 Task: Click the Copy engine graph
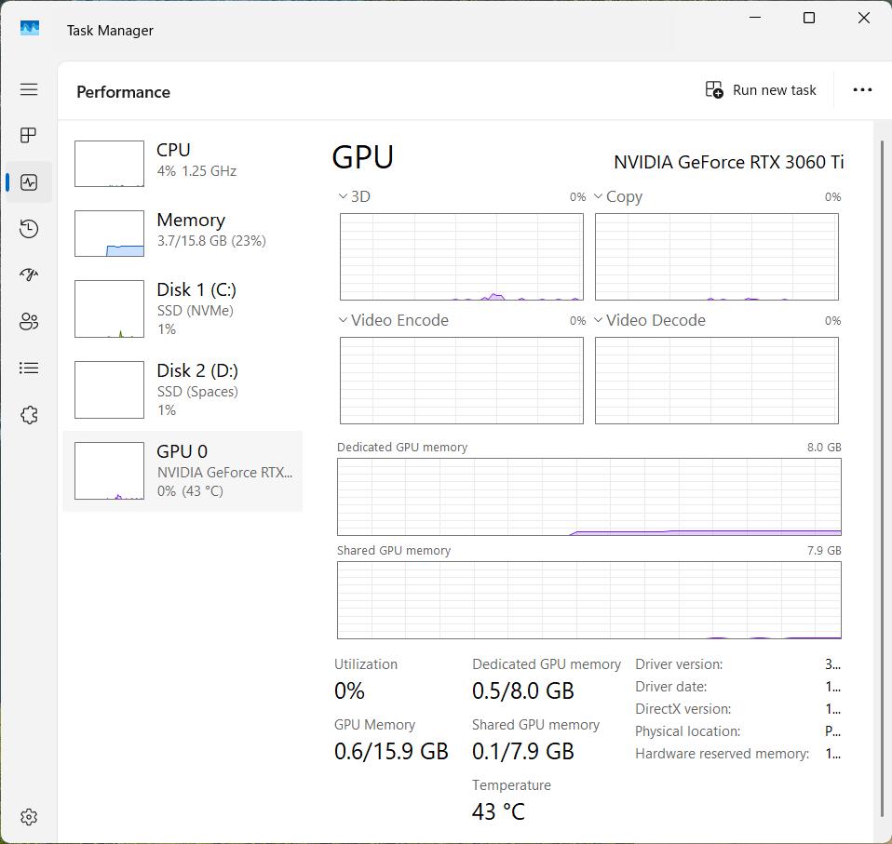pyautogui.click(x=717, y=257)
